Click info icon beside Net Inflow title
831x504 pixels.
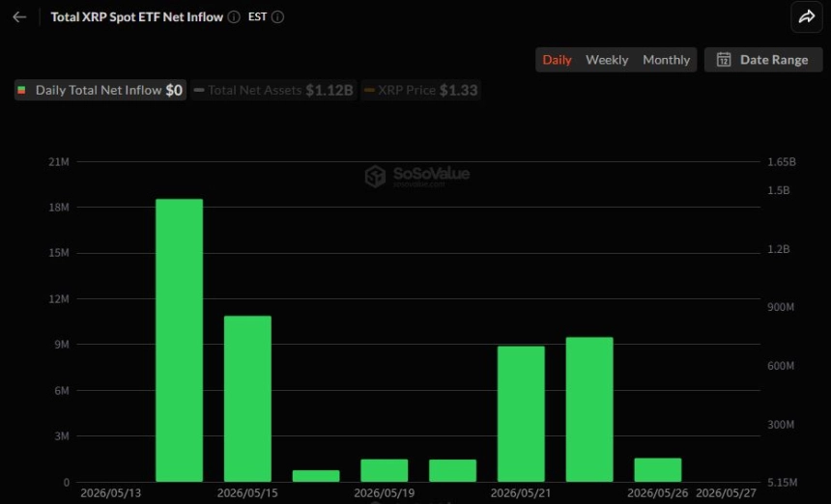[234, 17]
